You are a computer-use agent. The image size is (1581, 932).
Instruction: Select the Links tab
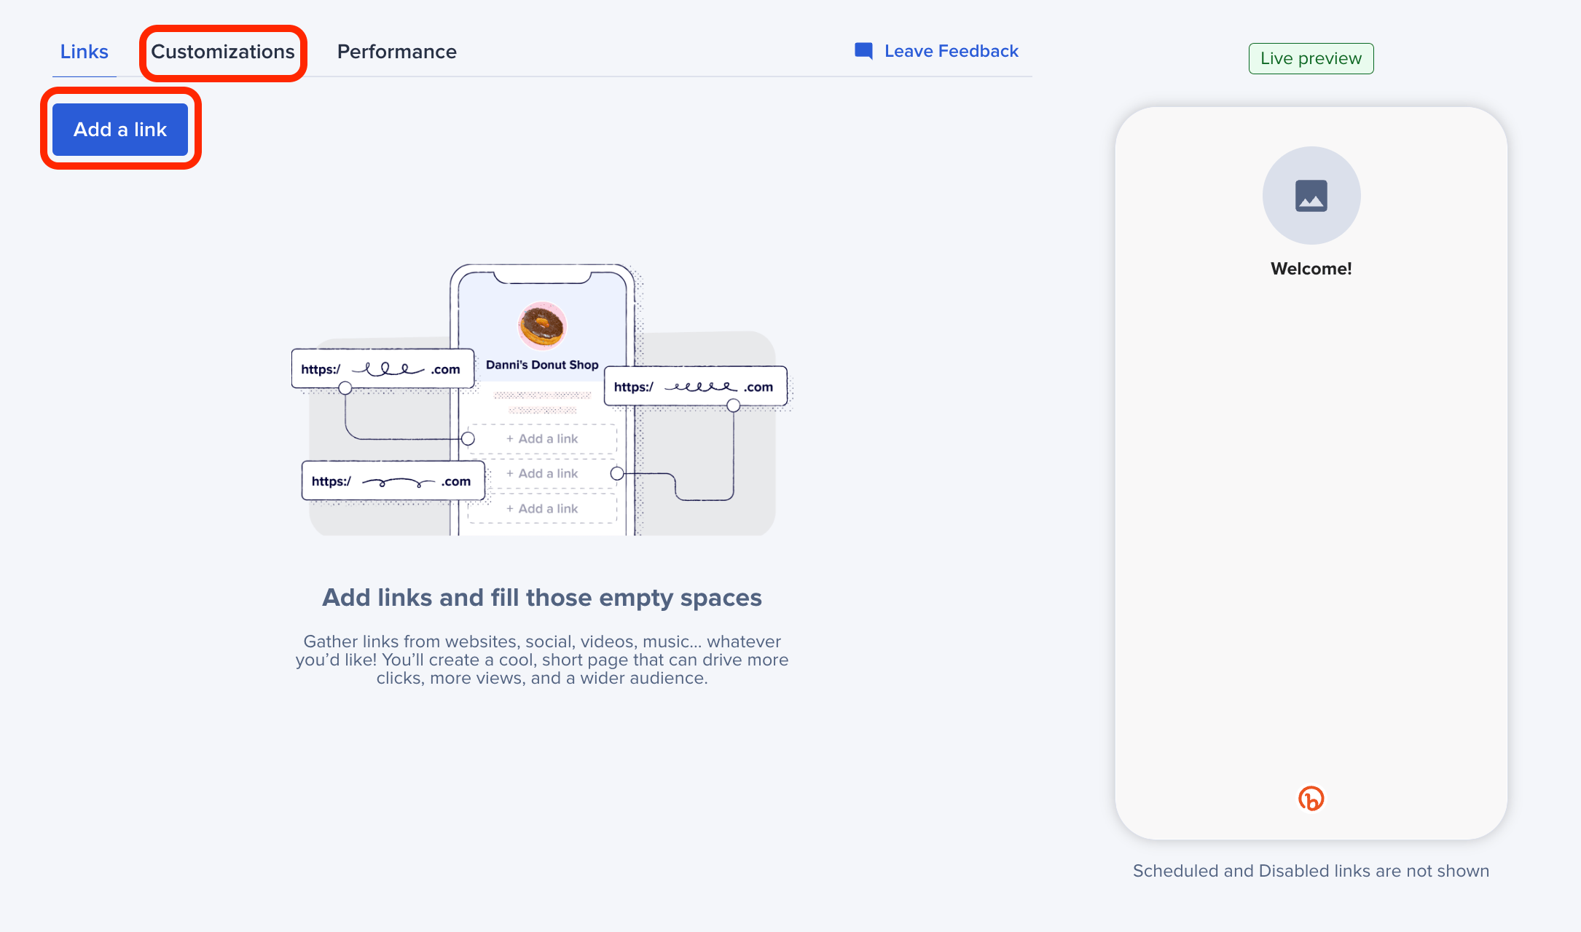coord(84,51)
